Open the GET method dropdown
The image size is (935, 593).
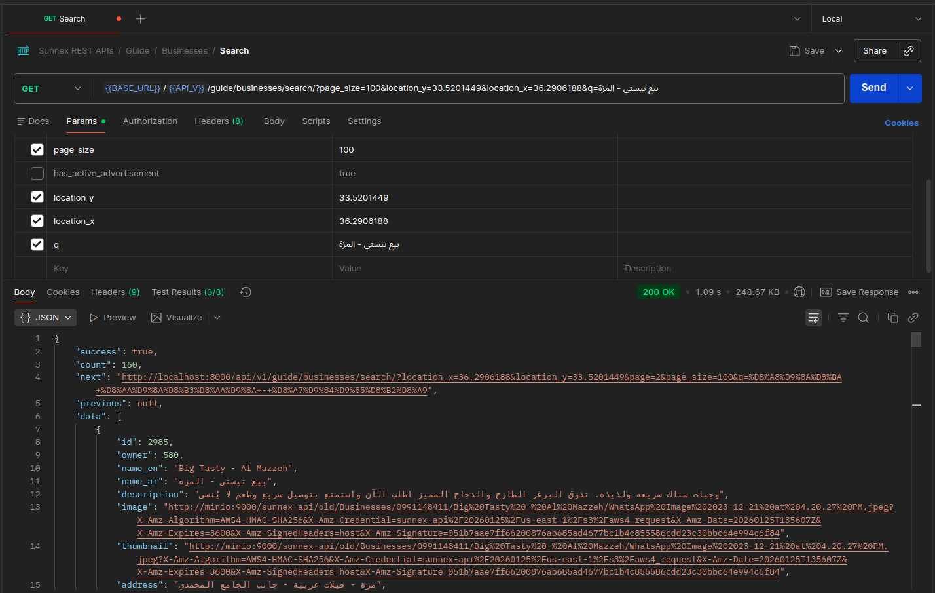click(x=52, y=89)
